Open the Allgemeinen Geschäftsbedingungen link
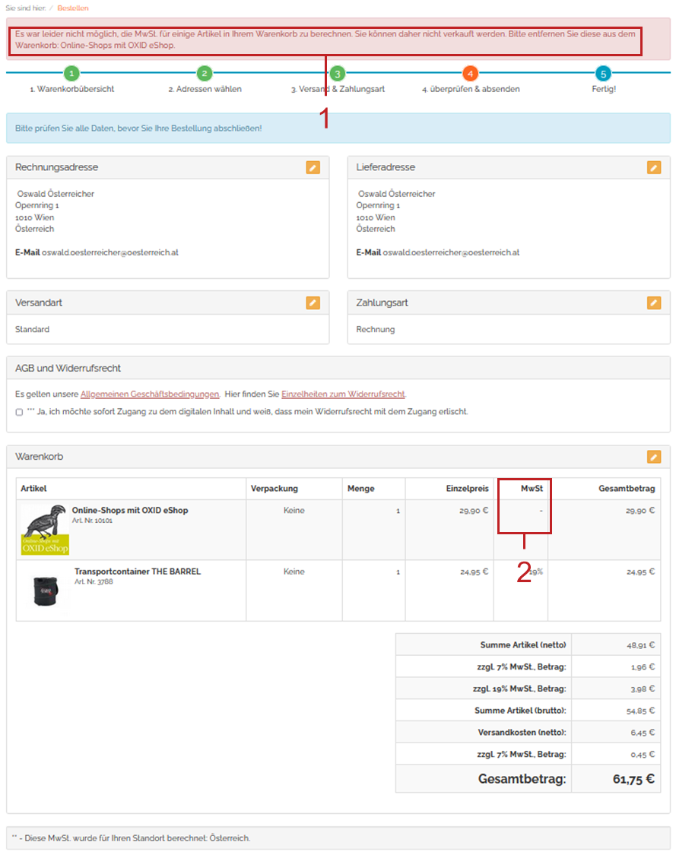Viewport: 676px width, 855px height. pos(150,394)
